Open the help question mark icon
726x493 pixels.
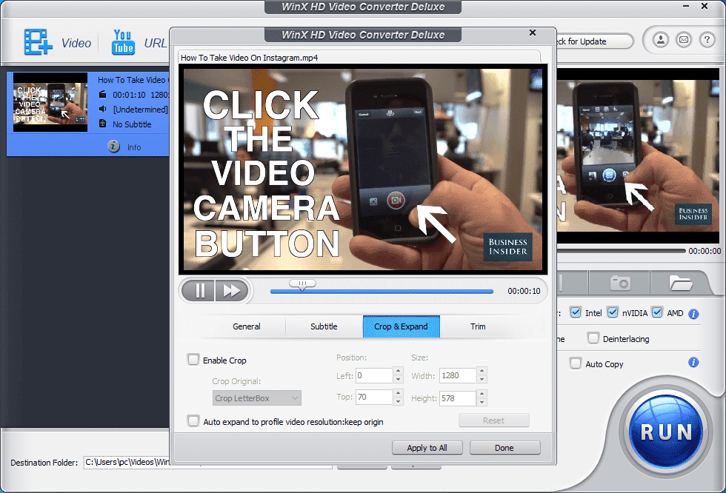tap(707, 40)
